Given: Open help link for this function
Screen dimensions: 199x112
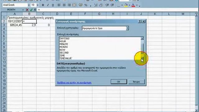Looking at the screenshot, I should [74, 83].
